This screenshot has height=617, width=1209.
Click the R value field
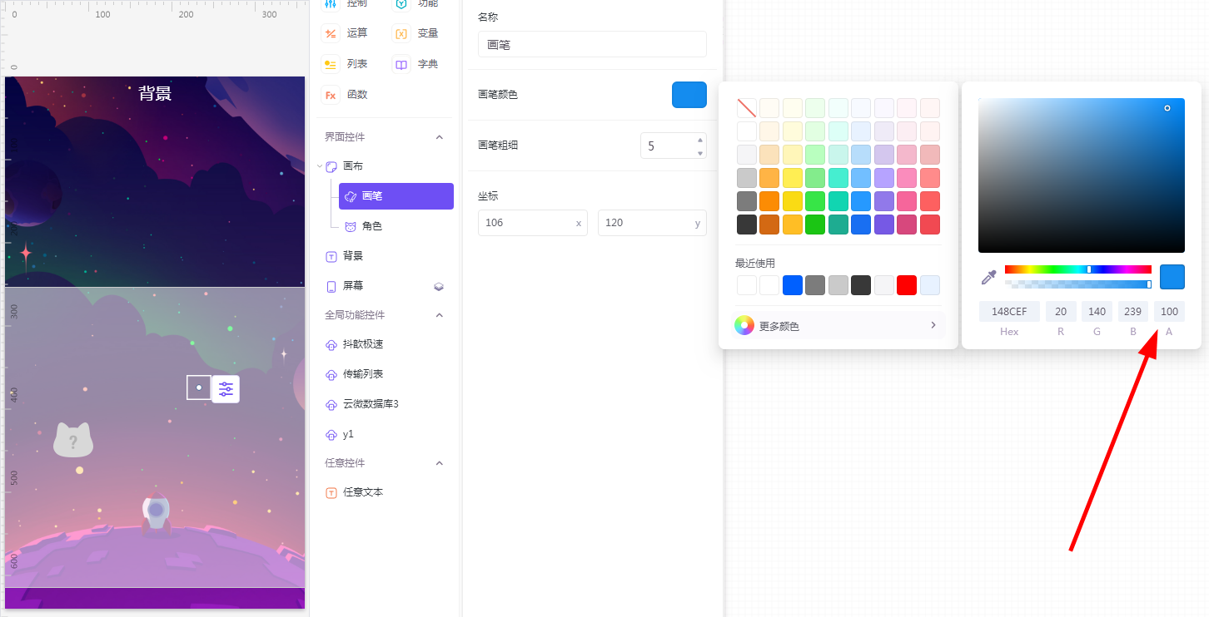tap(1061, 312)
